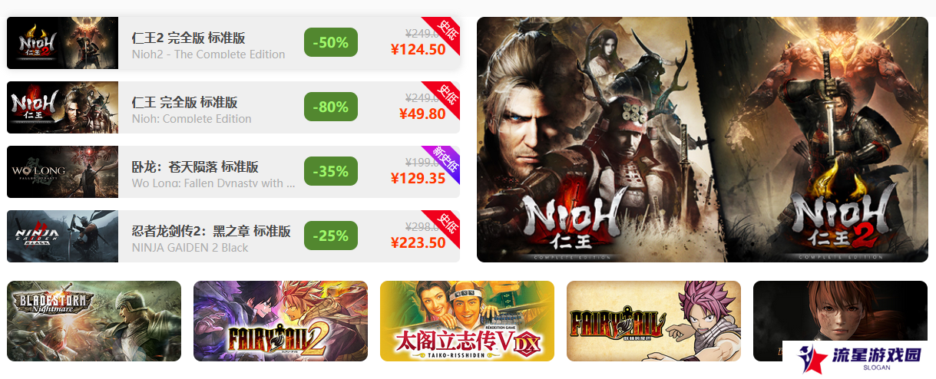Click the -35% discount badge

(x=331, y=171)
